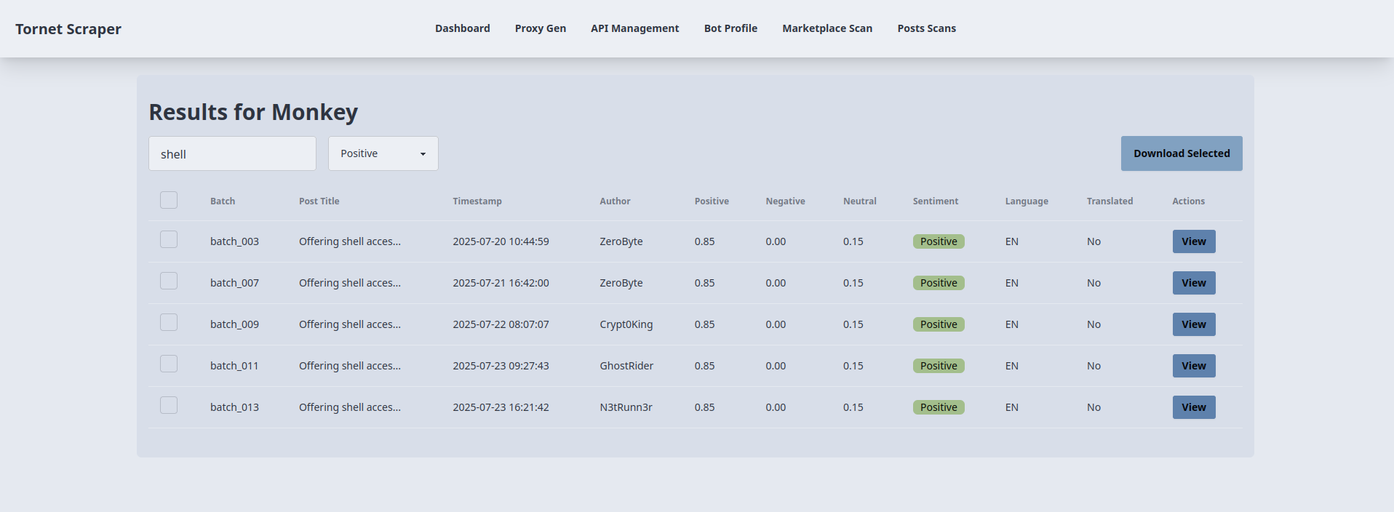The width and height of the screenshot is (1394, 512).
Task: View the batch_003 post details
Action: [x=1193, y=241]
